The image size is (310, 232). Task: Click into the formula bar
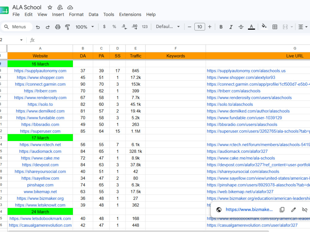click(172, 40)
